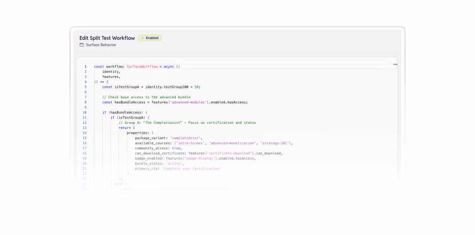The image size is (475, 235).
Task: Click 'features,' parameter on line 3
Action: (x=111, y=77)
